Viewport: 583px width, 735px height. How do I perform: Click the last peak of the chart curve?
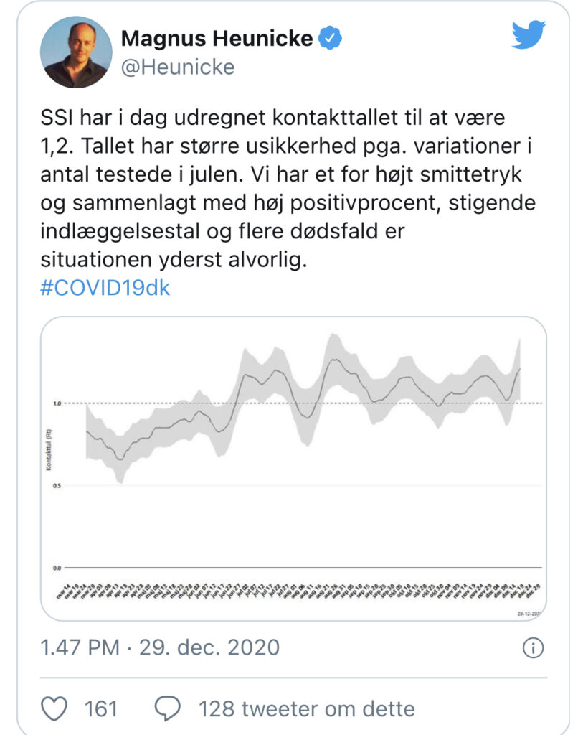tap(519, 370)
